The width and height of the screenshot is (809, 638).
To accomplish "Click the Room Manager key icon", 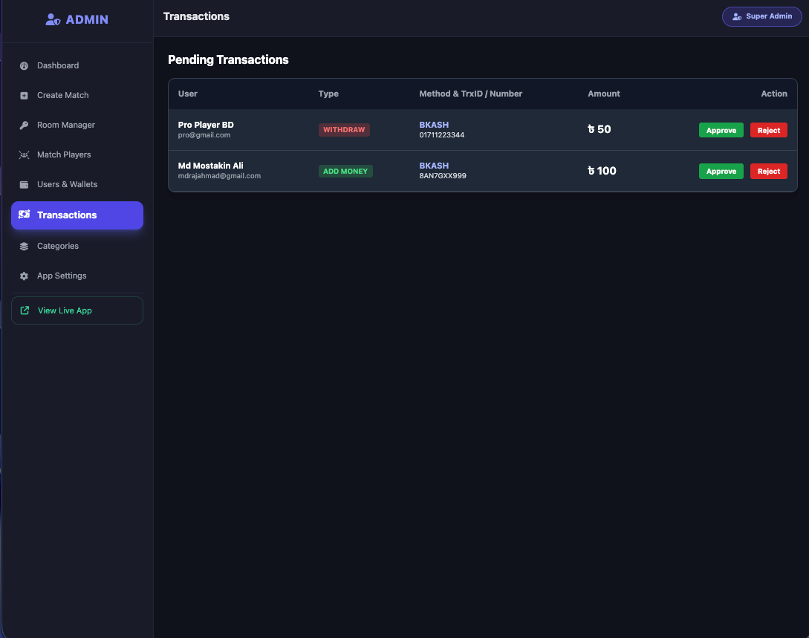I will (x=24, y=126).
